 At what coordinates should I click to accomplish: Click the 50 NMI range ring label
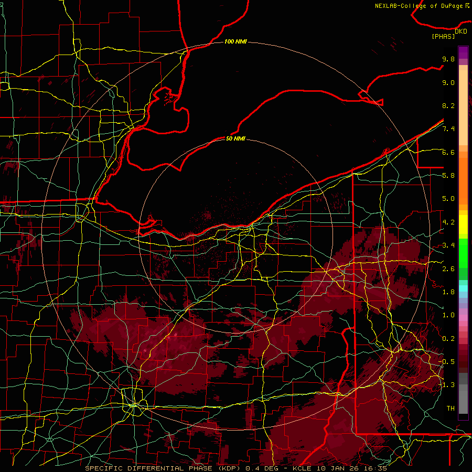tap(235, 138)
